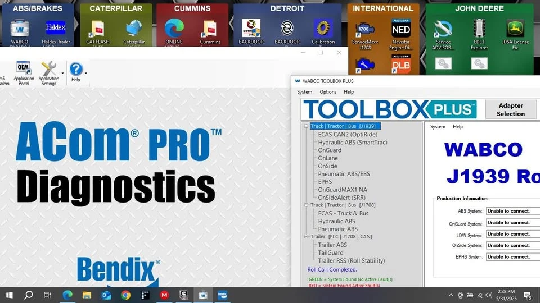The height and width of the screenshot is (303, 540).
Task: Select Hydraulic ABS (SmartTrac) in tree
Action: coord(352,142)
